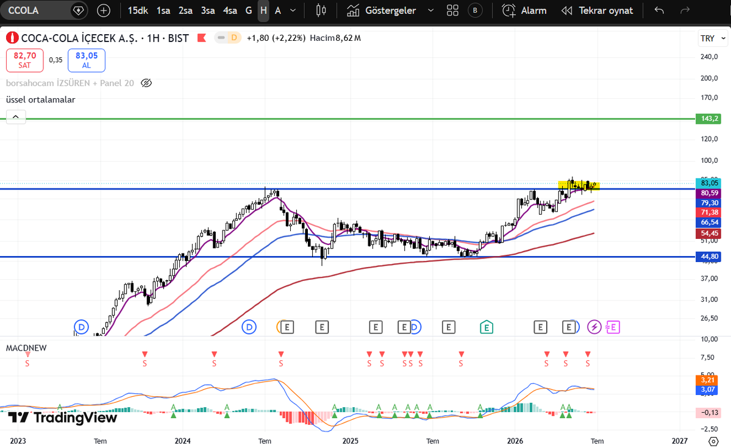Create an alert with the Alarm button
Image resolution: width=731 pixels, height=448 pixels.
click(x=524, y=10)
